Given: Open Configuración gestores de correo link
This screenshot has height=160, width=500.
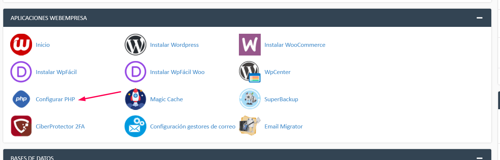Looking at the screenshot, I should (193, 127).
